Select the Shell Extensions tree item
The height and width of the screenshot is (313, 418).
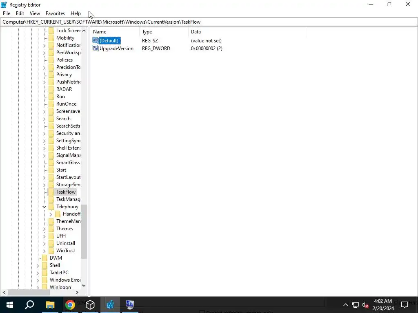[68, 148]
